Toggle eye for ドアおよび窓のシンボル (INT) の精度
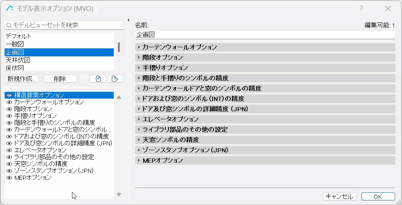 coord(9,136)
